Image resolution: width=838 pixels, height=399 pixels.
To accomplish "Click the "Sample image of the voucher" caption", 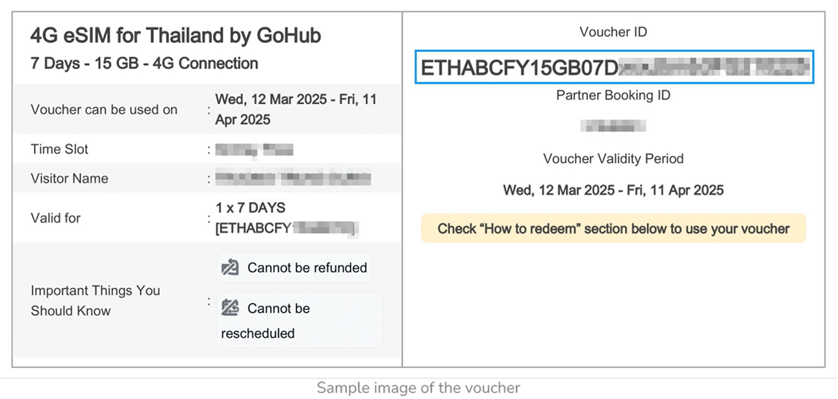I will [418, 388].
